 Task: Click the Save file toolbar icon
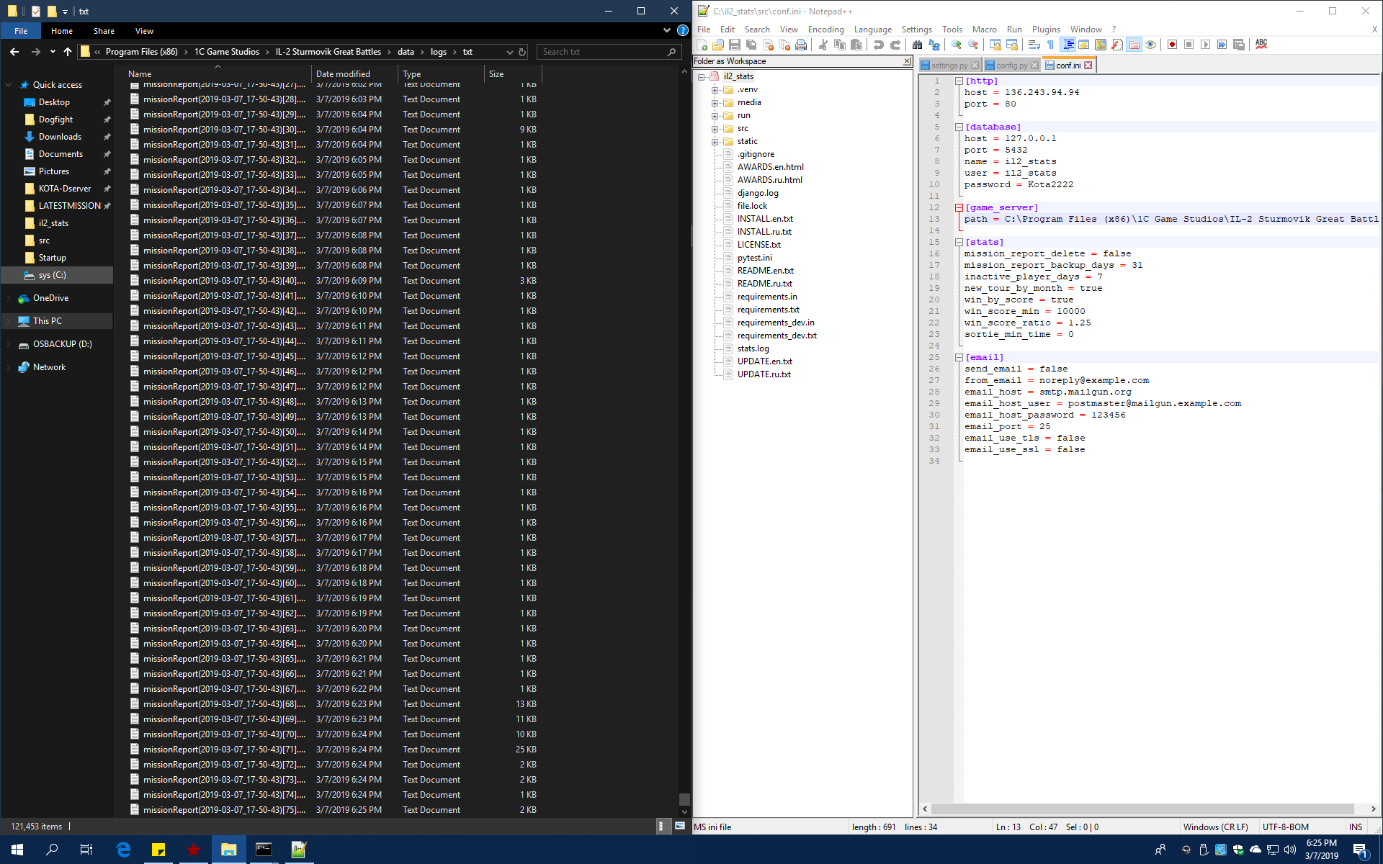coord(734,45)
